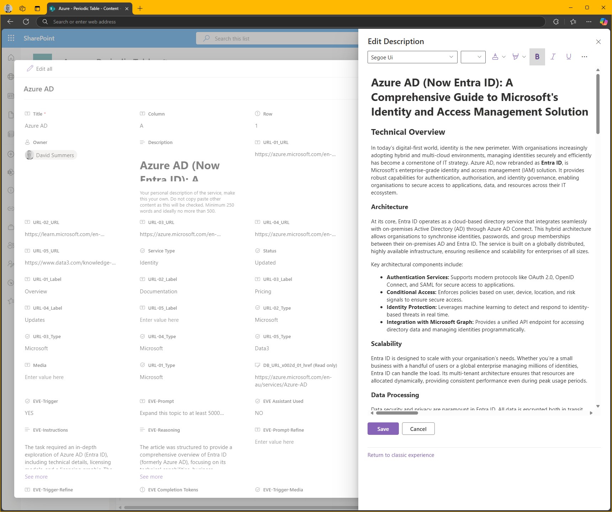Apply underline formatting

pos(569,57)
